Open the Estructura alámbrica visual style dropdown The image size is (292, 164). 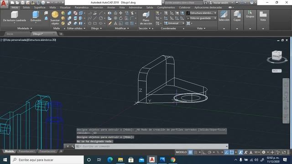pyautogui.click(x=202, y=13)
